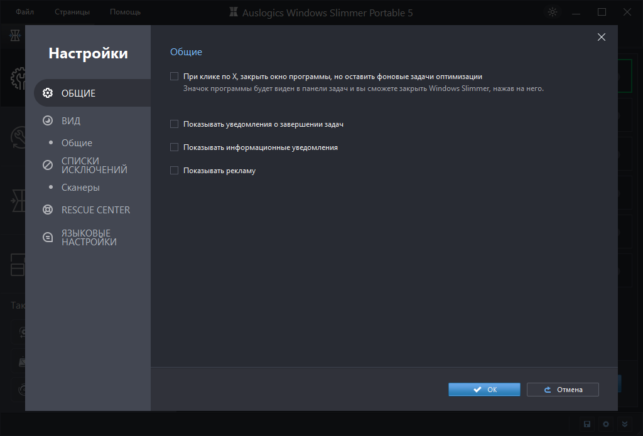This screenshot has height=436, width=643.
Task: Toggle the sun theme icon in title bar
Action: point(552,12)
